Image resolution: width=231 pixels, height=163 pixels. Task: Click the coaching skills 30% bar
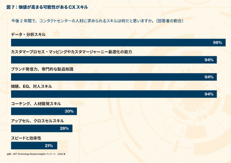pos(44,111)
